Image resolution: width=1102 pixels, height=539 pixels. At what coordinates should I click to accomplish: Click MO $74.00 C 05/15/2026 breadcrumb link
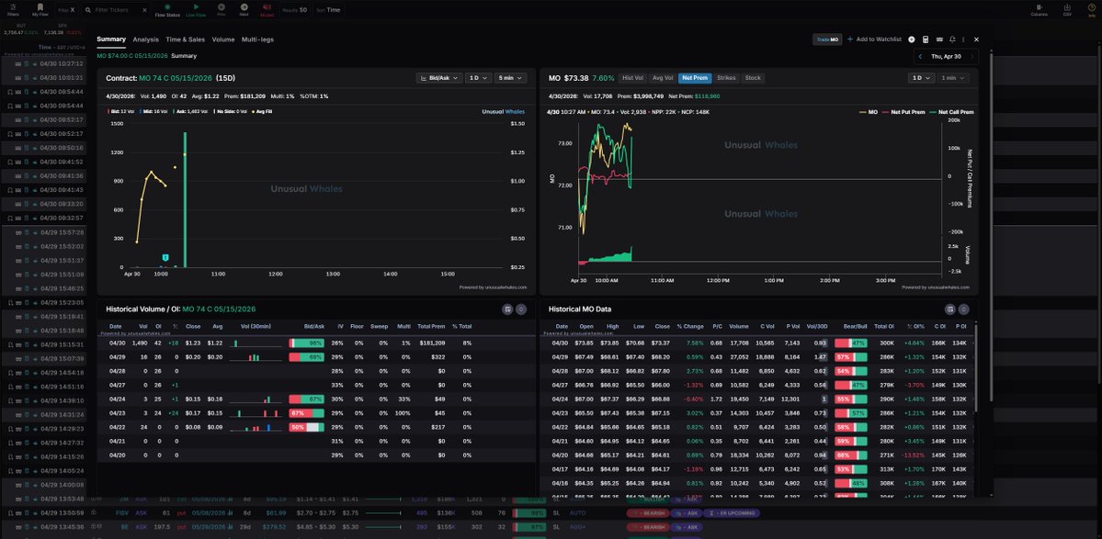tap(132, 56)
